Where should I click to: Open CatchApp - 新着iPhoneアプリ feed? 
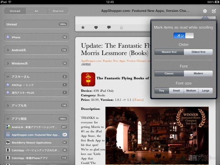36,158
